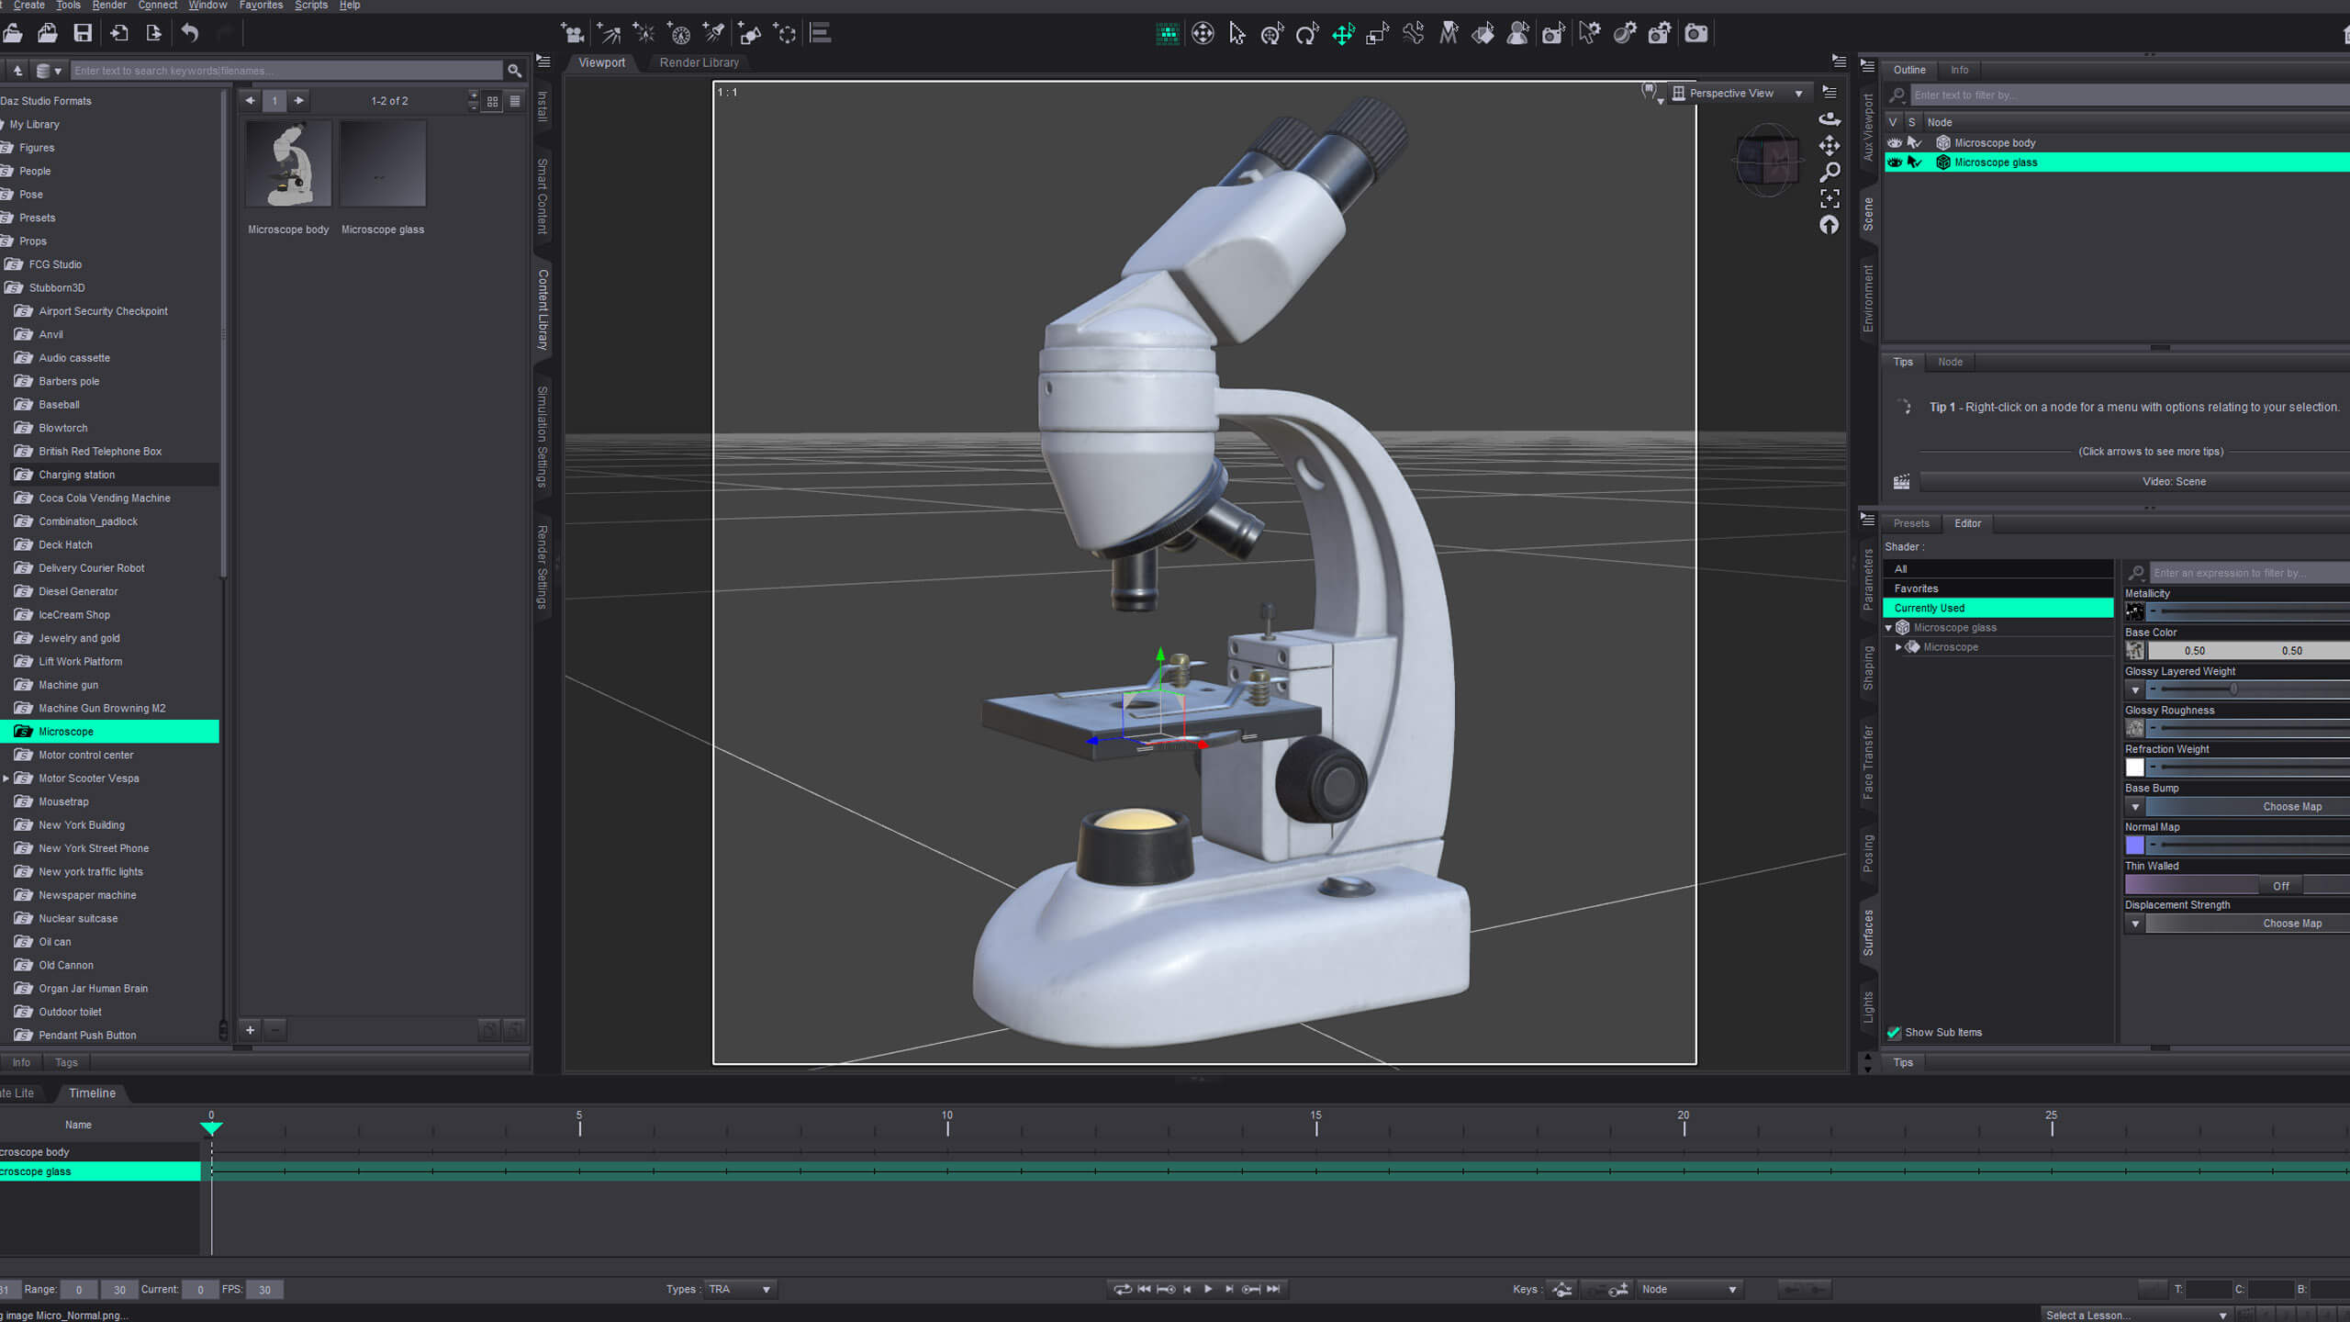Screen dimensions: 2350x1322
Task: Click the Video: Scene button
Action: pos(2174,481)
